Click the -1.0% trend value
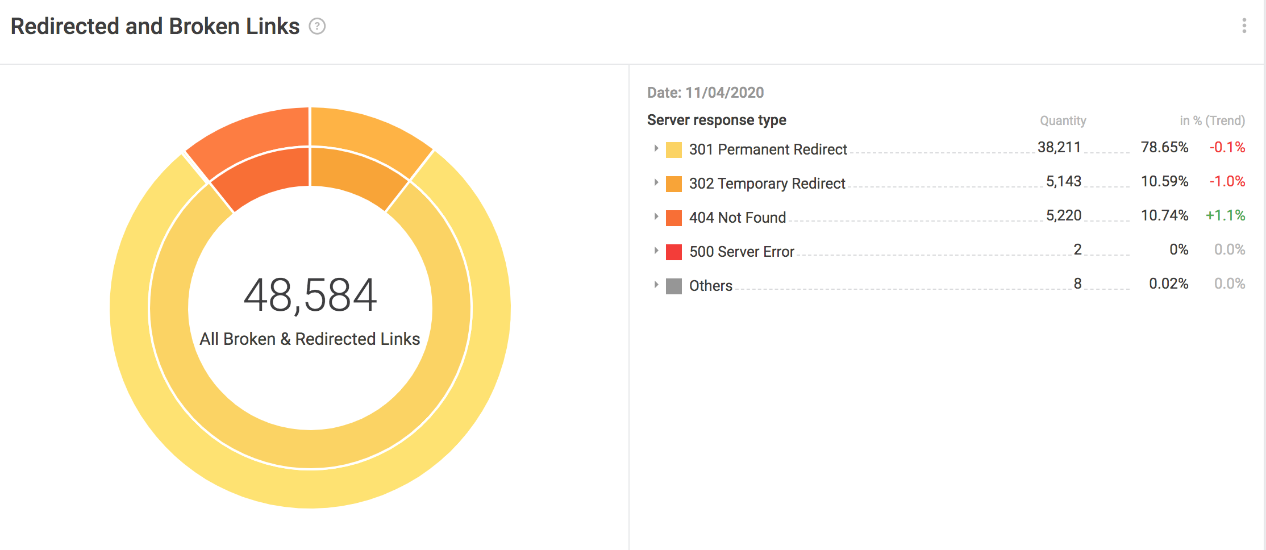 pos(1227,181)
